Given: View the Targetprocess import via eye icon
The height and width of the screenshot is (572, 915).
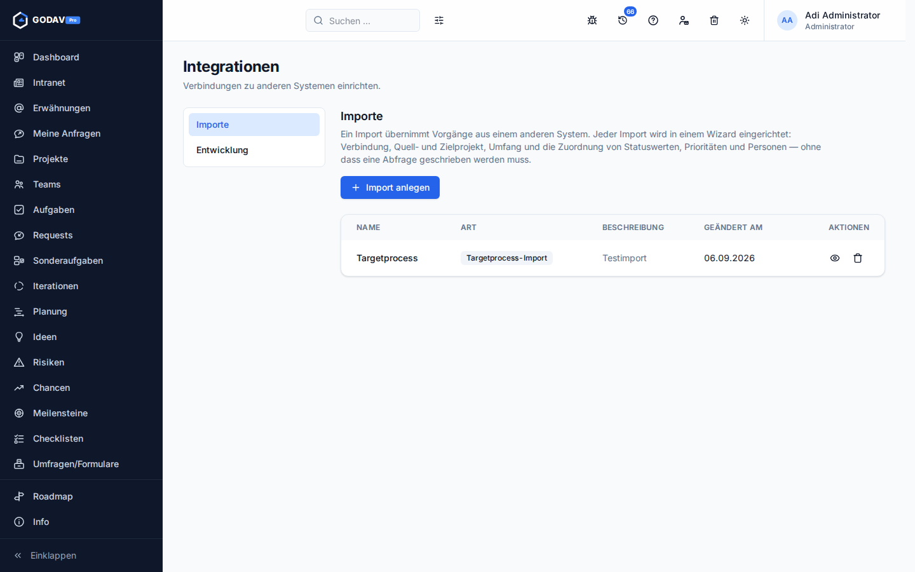Looking at the screenshot, I should pyautogui.click(x=835, y=258).
